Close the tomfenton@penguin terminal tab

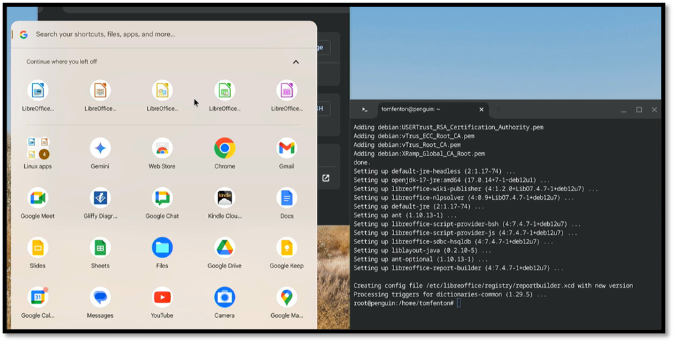coord(481,109)
